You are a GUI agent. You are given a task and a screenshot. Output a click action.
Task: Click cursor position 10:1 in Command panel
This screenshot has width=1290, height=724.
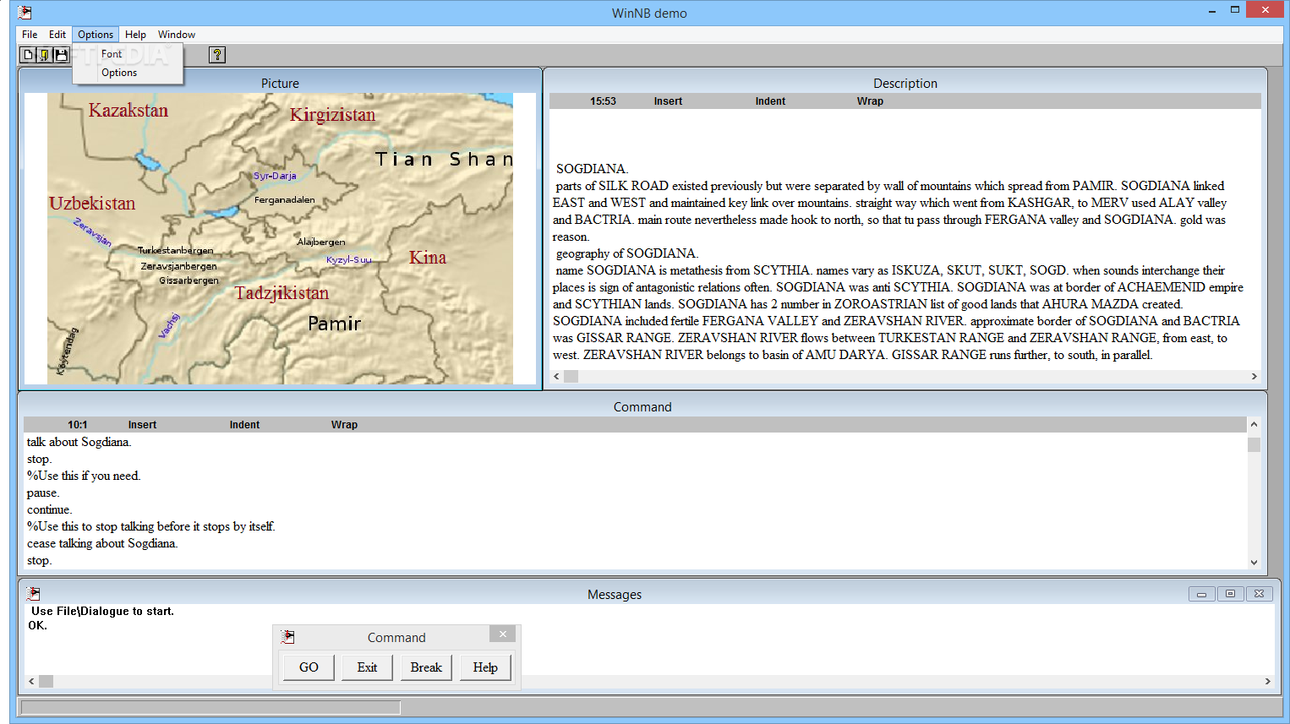(x=77, y=425)
